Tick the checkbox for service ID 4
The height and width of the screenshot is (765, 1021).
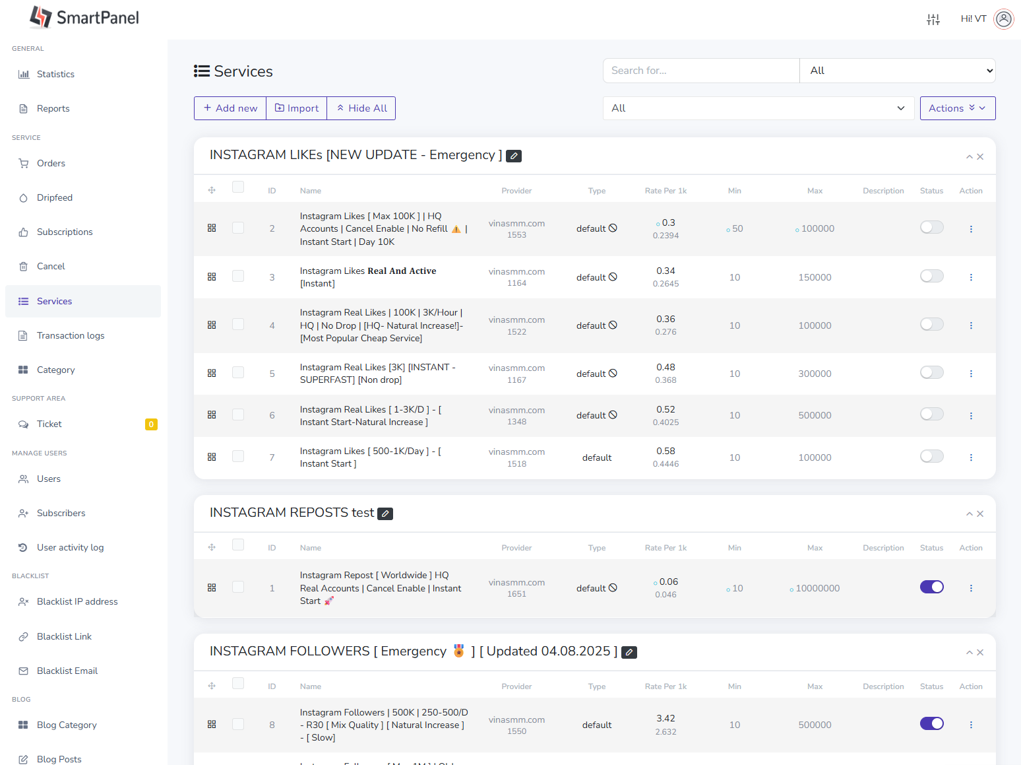(238, 324)
